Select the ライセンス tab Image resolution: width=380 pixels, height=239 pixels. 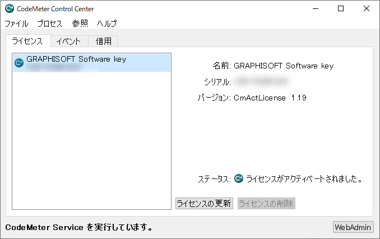(x=27, y=41)
